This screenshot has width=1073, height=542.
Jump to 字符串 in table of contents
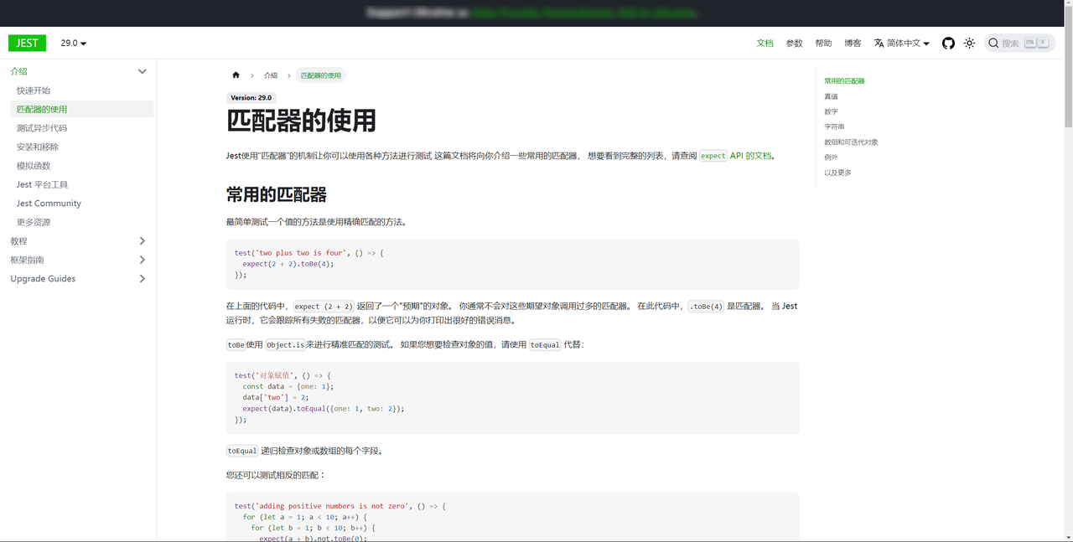(x=834, y=126)
